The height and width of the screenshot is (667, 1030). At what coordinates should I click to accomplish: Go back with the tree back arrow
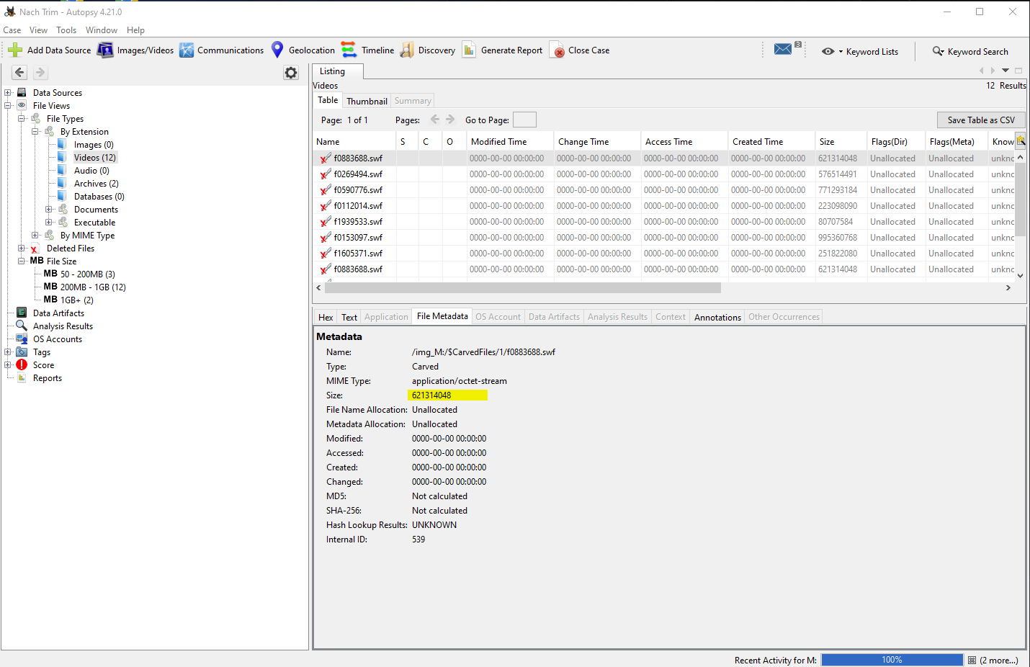pos(19,72)
